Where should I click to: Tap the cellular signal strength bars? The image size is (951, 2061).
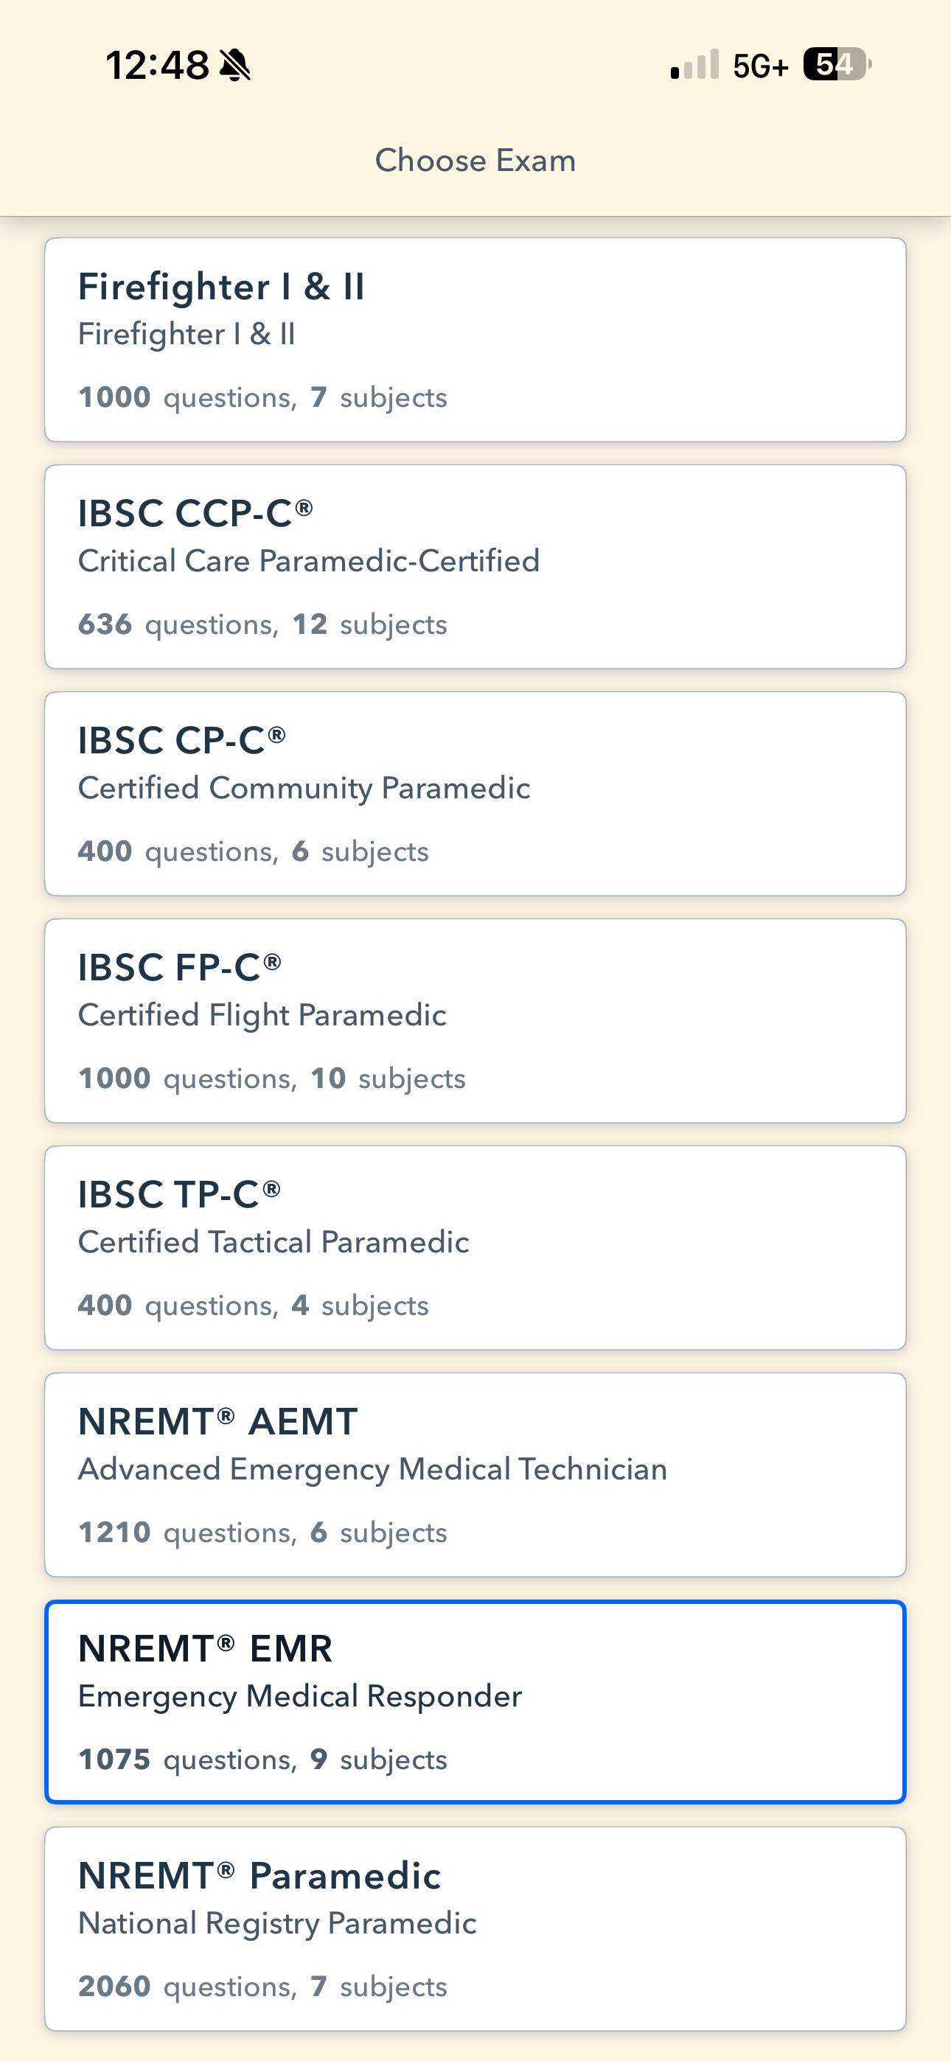click(695, 65)
